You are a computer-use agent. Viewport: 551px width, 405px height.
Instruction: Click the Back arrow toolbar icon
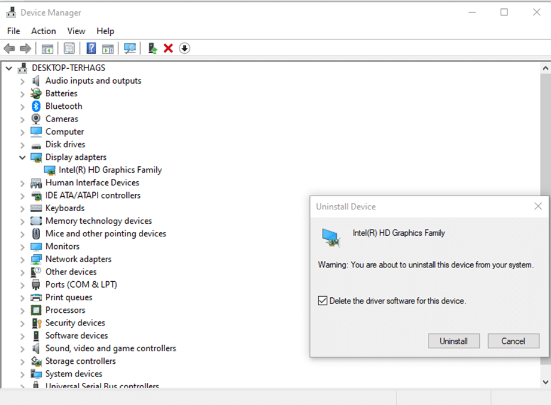pyautogui.click(x=9, y=48)
